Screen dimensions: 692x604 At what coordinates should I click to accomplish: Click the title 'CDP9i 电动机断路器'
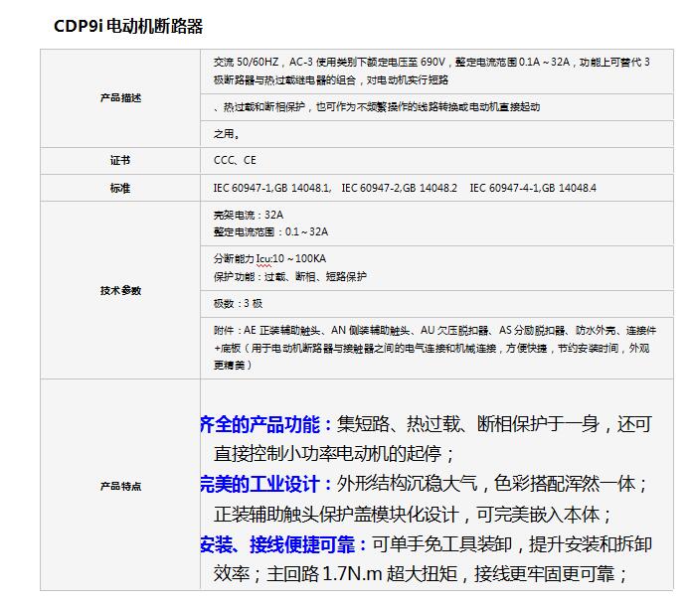pos(128,26)
